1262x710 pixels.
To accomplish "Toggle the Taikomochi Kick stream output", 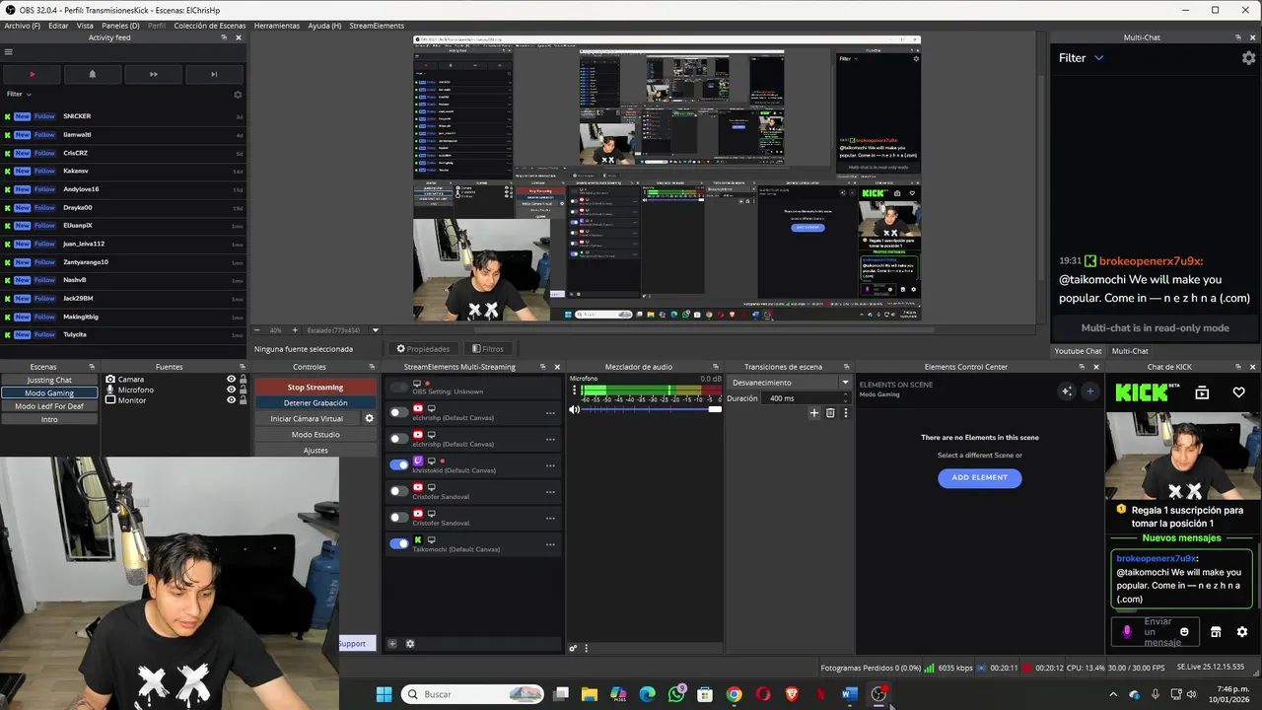I will coord(398,543).
